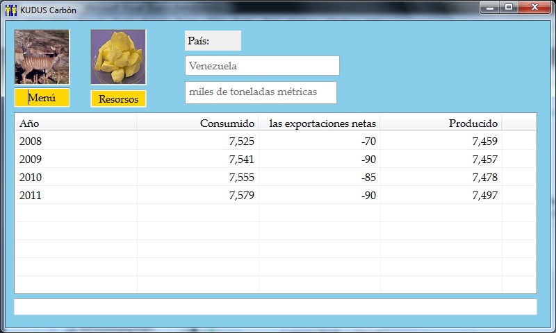Click produced value 7,497

[x=484, y=196]
